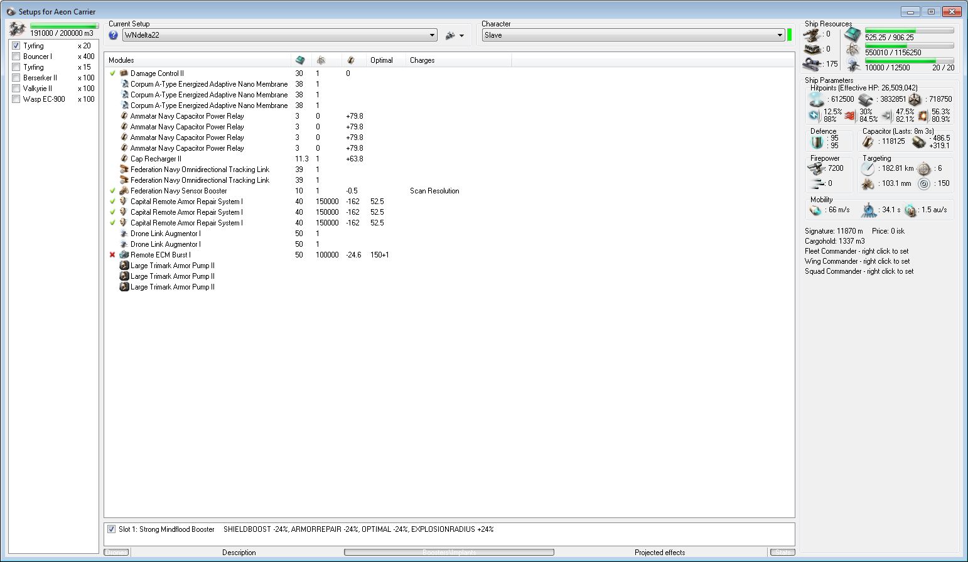This screenshot has width=968, height=562.
Task: Enable the Bouncer I drone checkbox
Action: pyautogui.click(x=16, y=57)
